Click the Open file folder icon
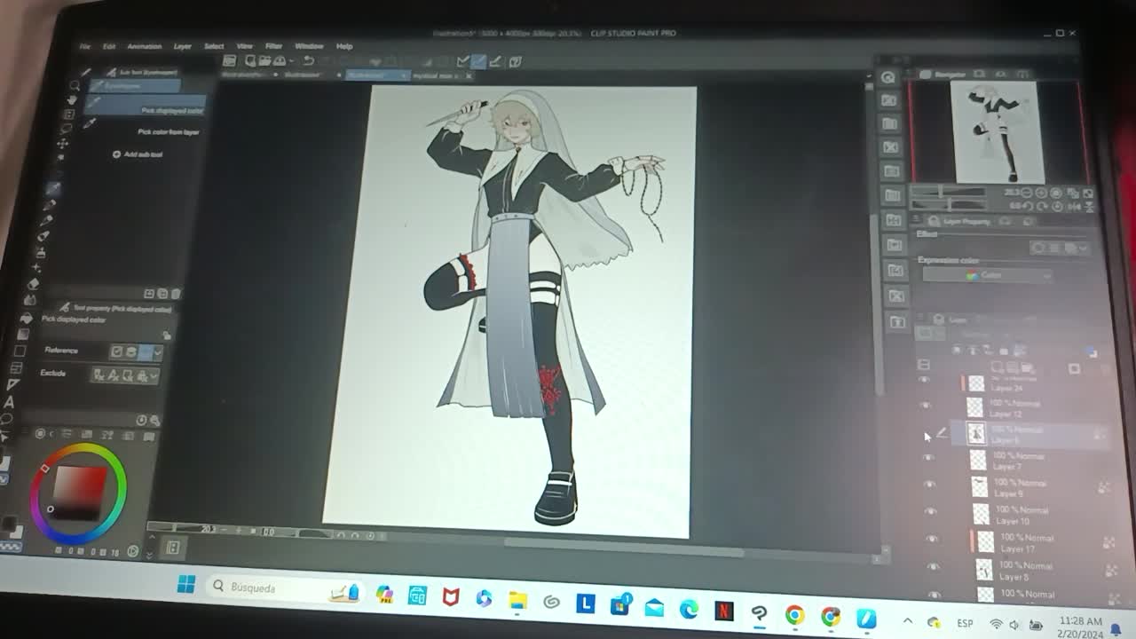The width and height of the screenshot is (1136, 639). click(x=264, y=60)
